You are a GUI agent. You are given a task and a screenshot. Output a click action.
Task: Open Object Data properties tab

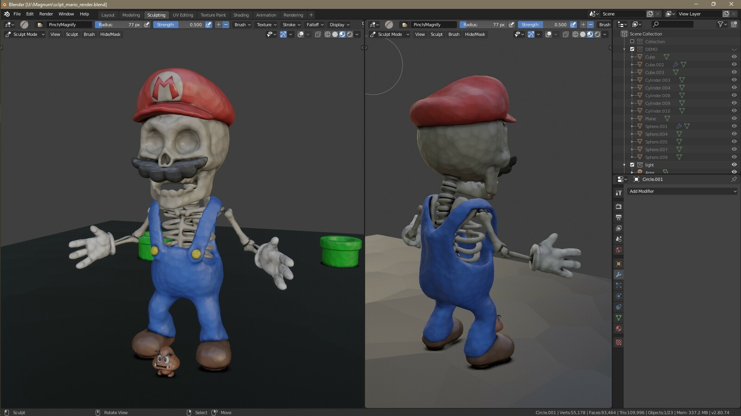[x=618, y=317]
